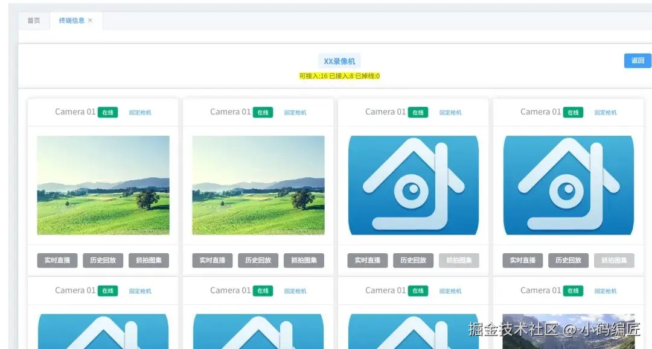This screenshot has width=652, height=349.
Task: Click the 固定枪机 link on the second top-row card
Action: (x=295, y=113)
